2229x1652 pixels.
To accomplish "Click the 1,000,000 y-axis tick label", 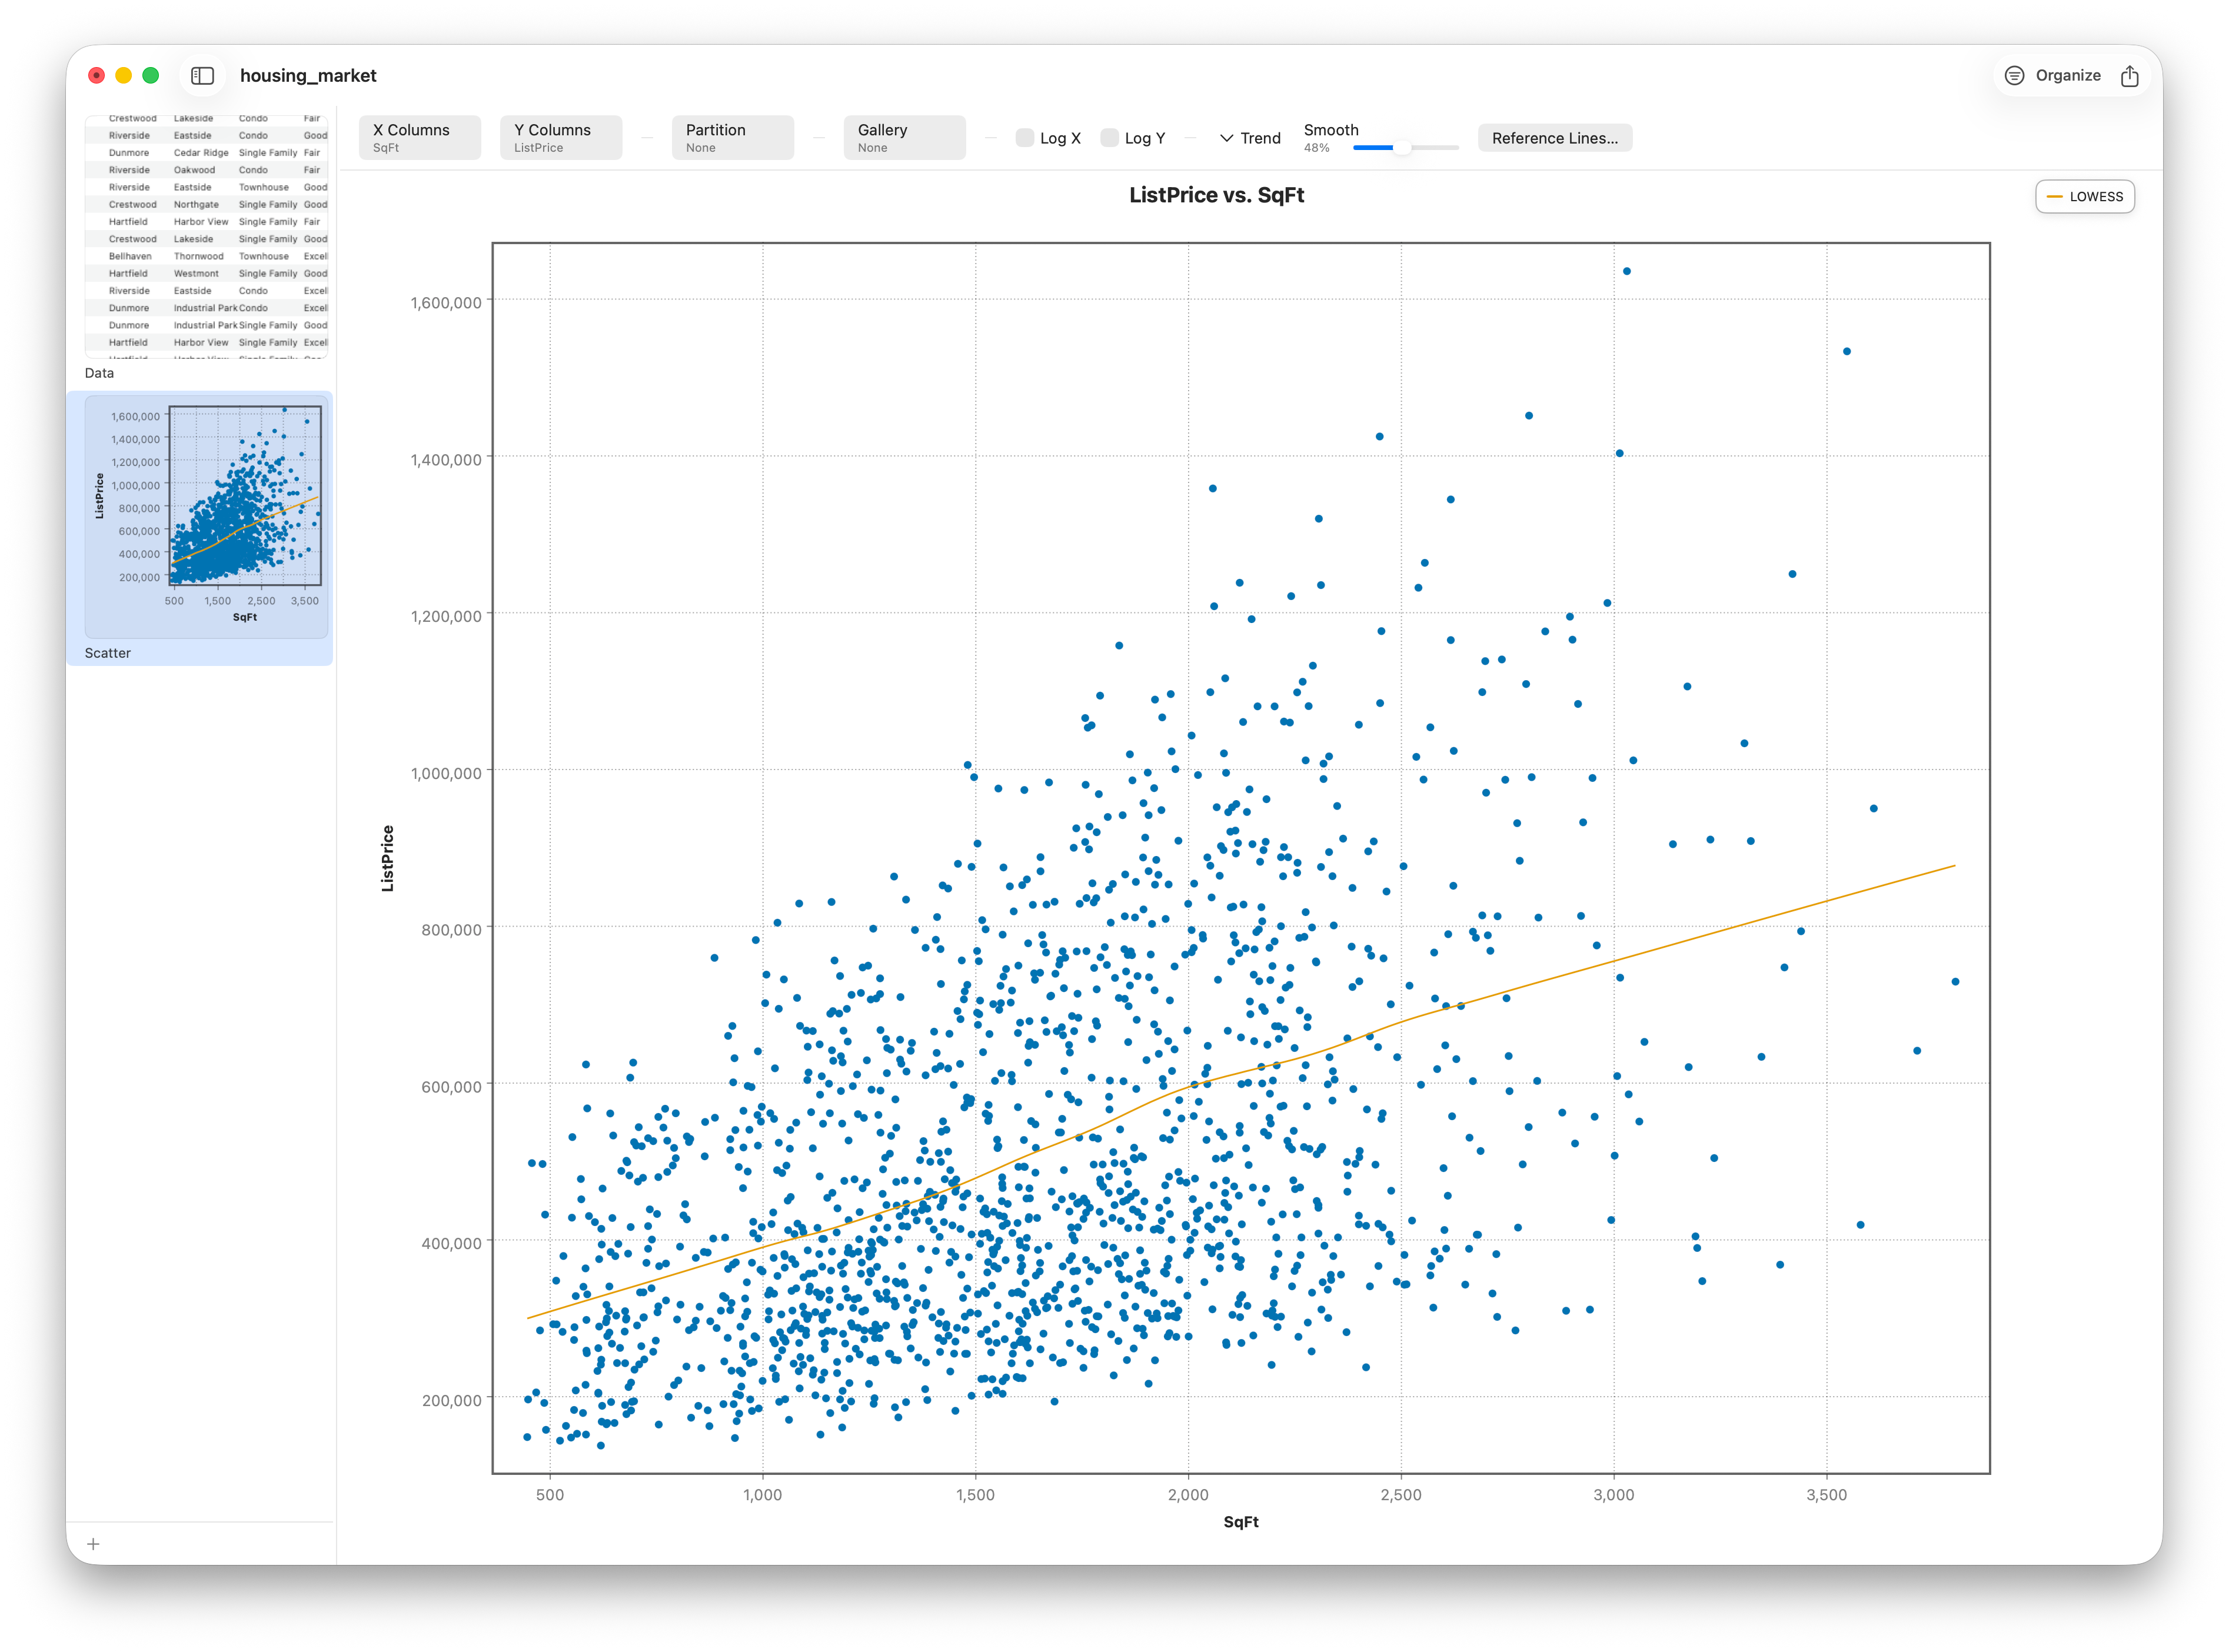I will [446, 773].
